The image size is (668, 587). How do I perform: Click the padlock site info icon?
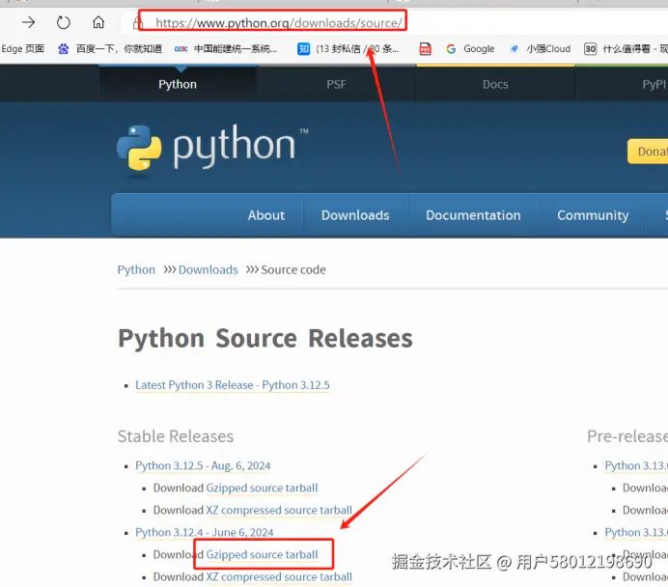coord(136,22)
